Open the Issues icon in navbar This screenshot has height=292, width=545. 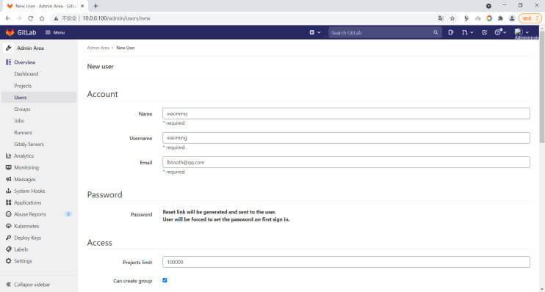tap(451, 32)
